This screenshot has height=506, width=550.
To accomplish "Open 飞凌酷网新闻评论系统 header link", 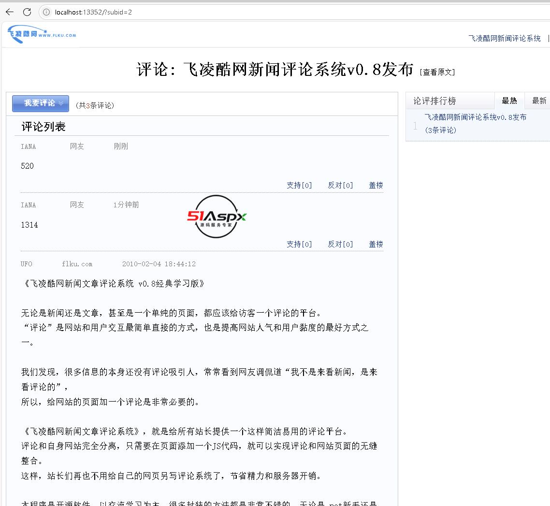I will coord(505,38).
